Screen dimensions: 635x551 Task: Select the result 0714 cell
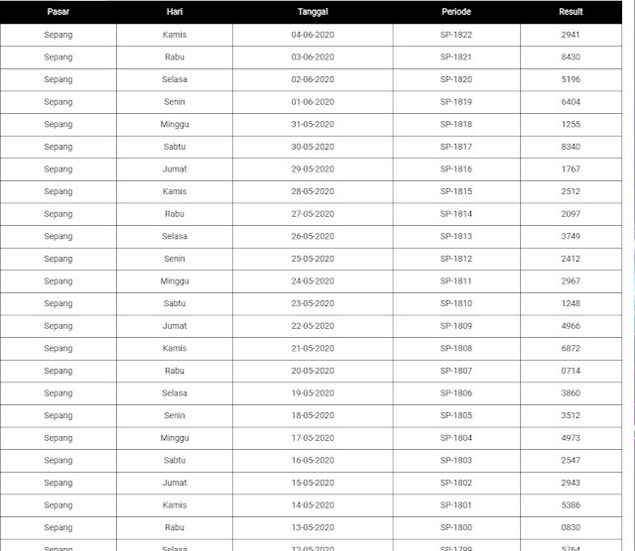[571, 371]
